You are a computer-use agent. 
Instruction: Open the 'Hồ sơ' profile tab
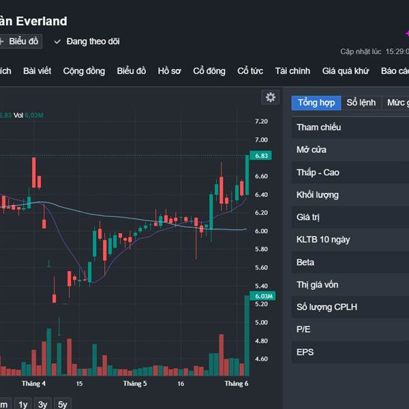[x=170, y=71]
